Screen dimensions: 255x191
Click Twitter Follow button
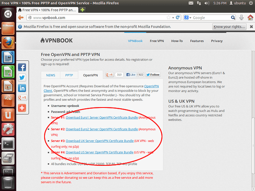click(153, 74)
